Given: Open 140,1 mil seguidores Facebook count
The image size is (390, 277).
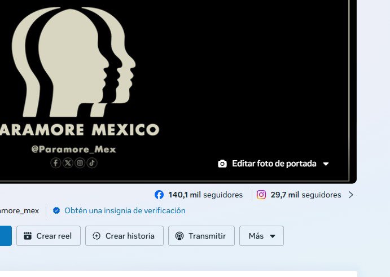Looking at the screenshot, I should (x=205, y=195).
